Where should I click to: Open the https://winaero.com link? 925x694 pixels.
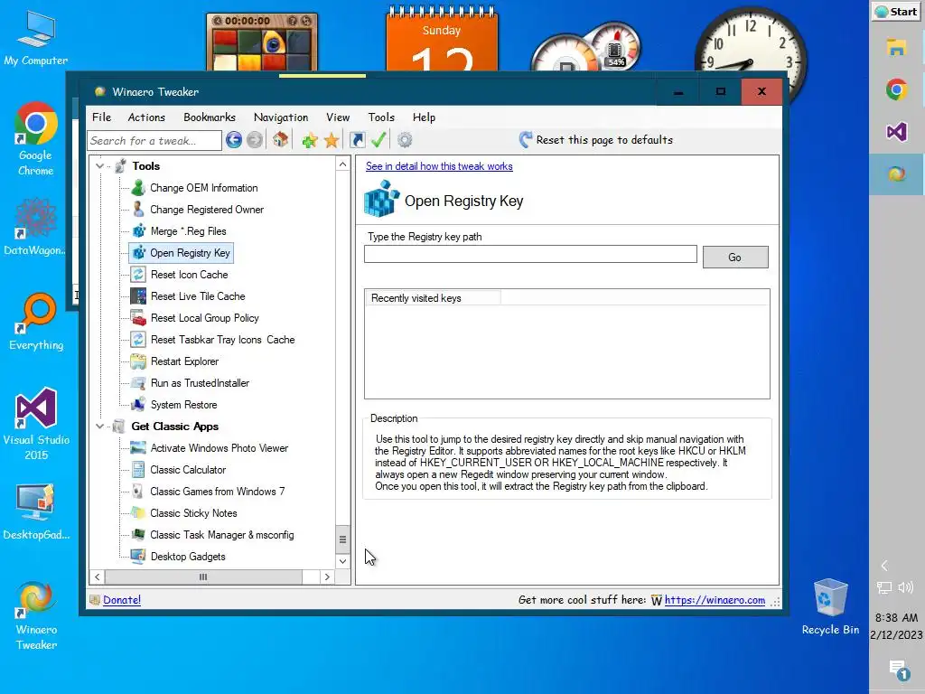coord(715,600)
